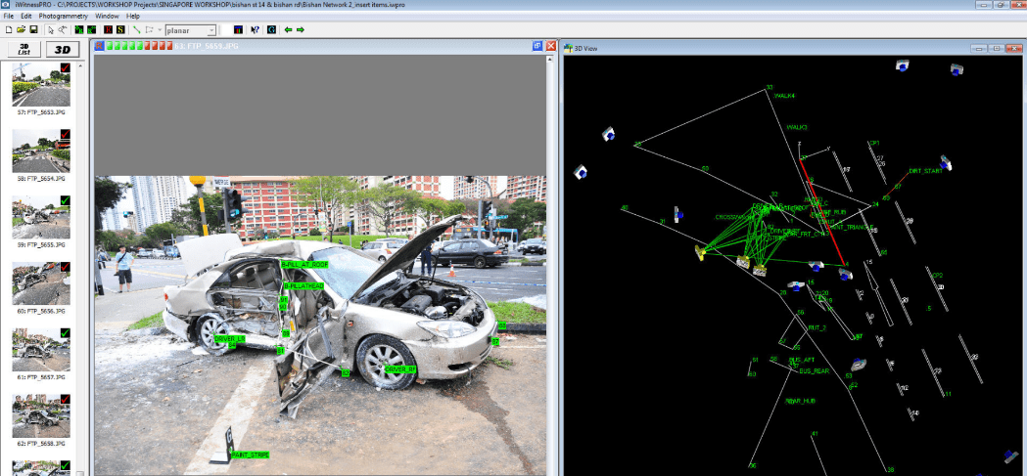Click the BUS_REAR label in 3D view

[815, 370]
